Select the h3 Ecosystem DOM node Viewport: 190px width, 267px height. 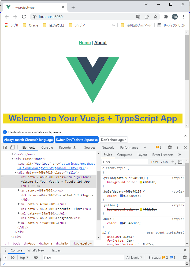51,218
